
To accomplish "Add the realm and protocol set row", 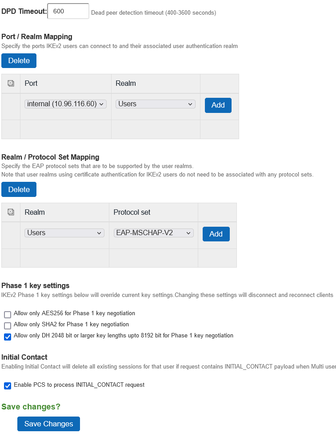I will point(216,234).
